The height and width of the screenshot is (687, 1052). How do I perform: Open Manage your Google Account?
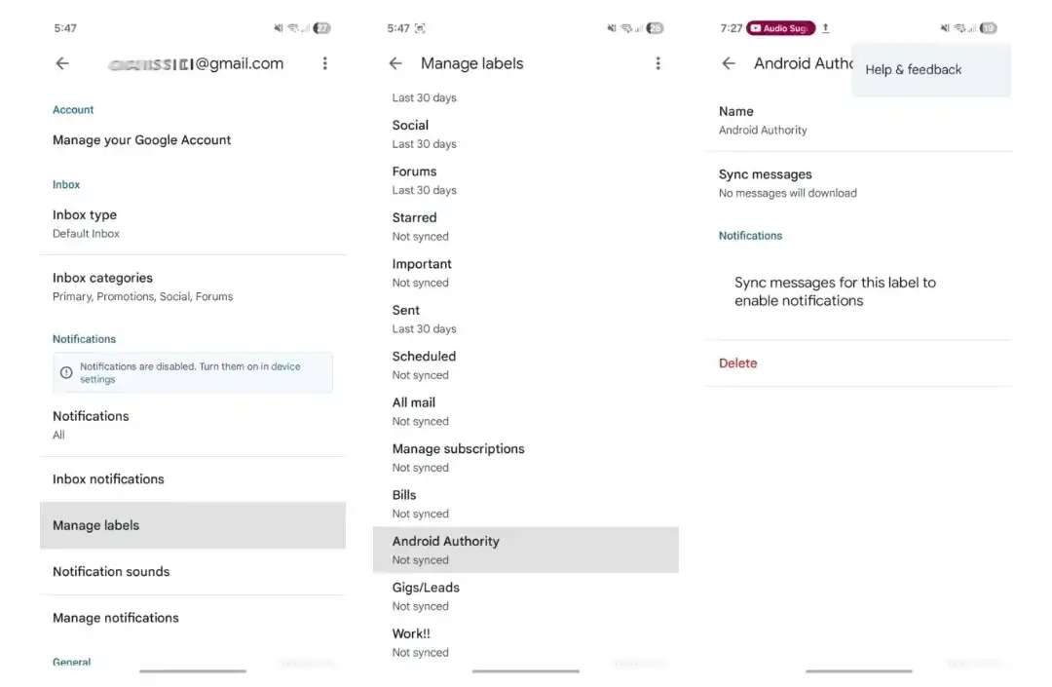click(x=193, y=140)
